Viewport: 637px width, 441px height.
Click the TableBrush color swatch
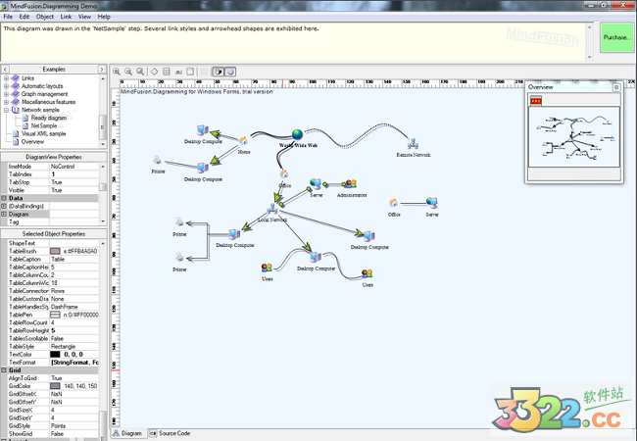tap(55, 251)
